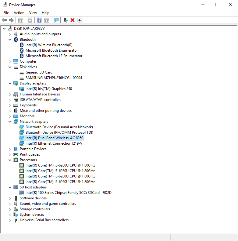Click the Print queues printer icon
This screenshot has width=238, height=241.
coord(16,154)
